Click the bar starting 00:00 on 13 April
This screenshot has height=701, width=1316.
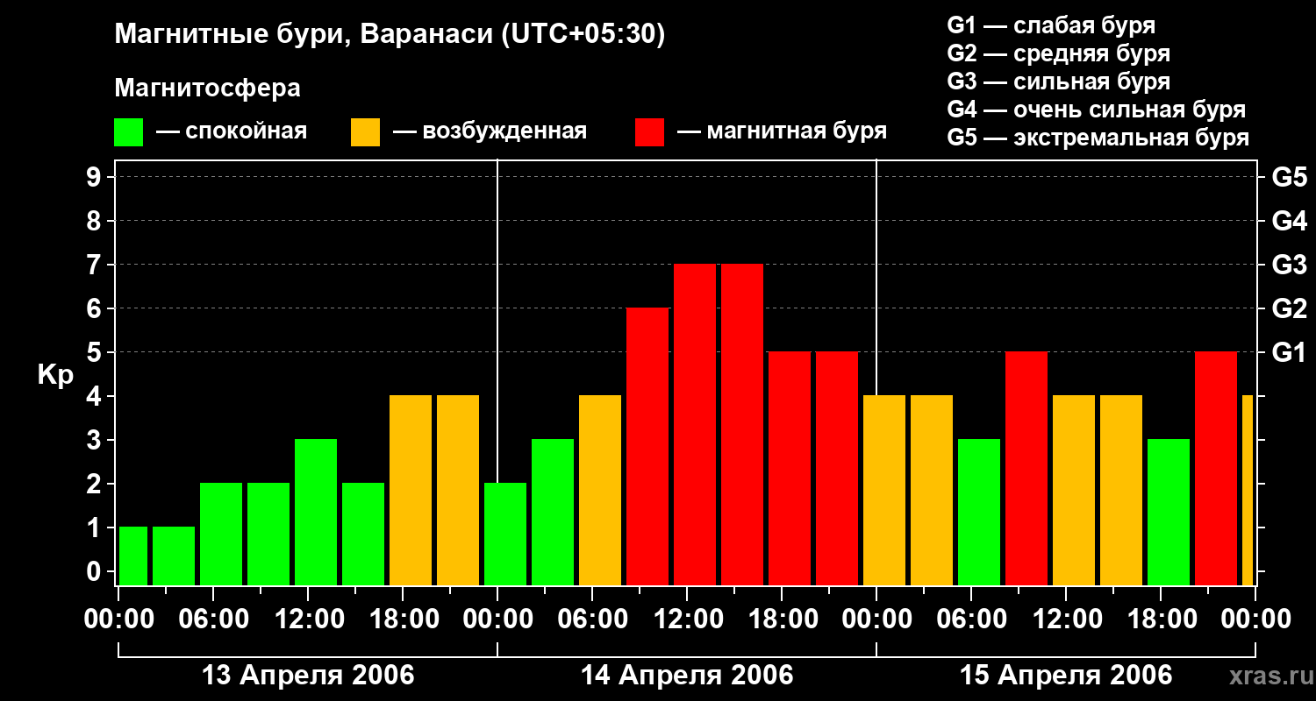(x=133, y=556)
